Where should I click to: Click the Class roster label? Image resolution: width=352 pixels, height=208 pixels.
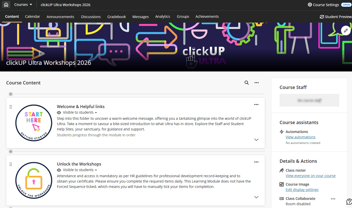(x=296, y=170)
